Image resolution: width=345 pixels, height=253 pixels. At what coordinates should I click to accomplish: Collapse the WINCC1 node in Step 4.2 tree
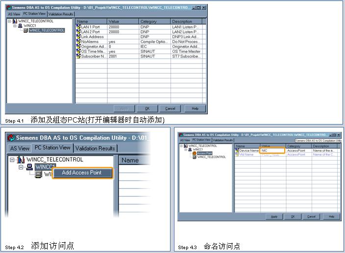[21, 167]
